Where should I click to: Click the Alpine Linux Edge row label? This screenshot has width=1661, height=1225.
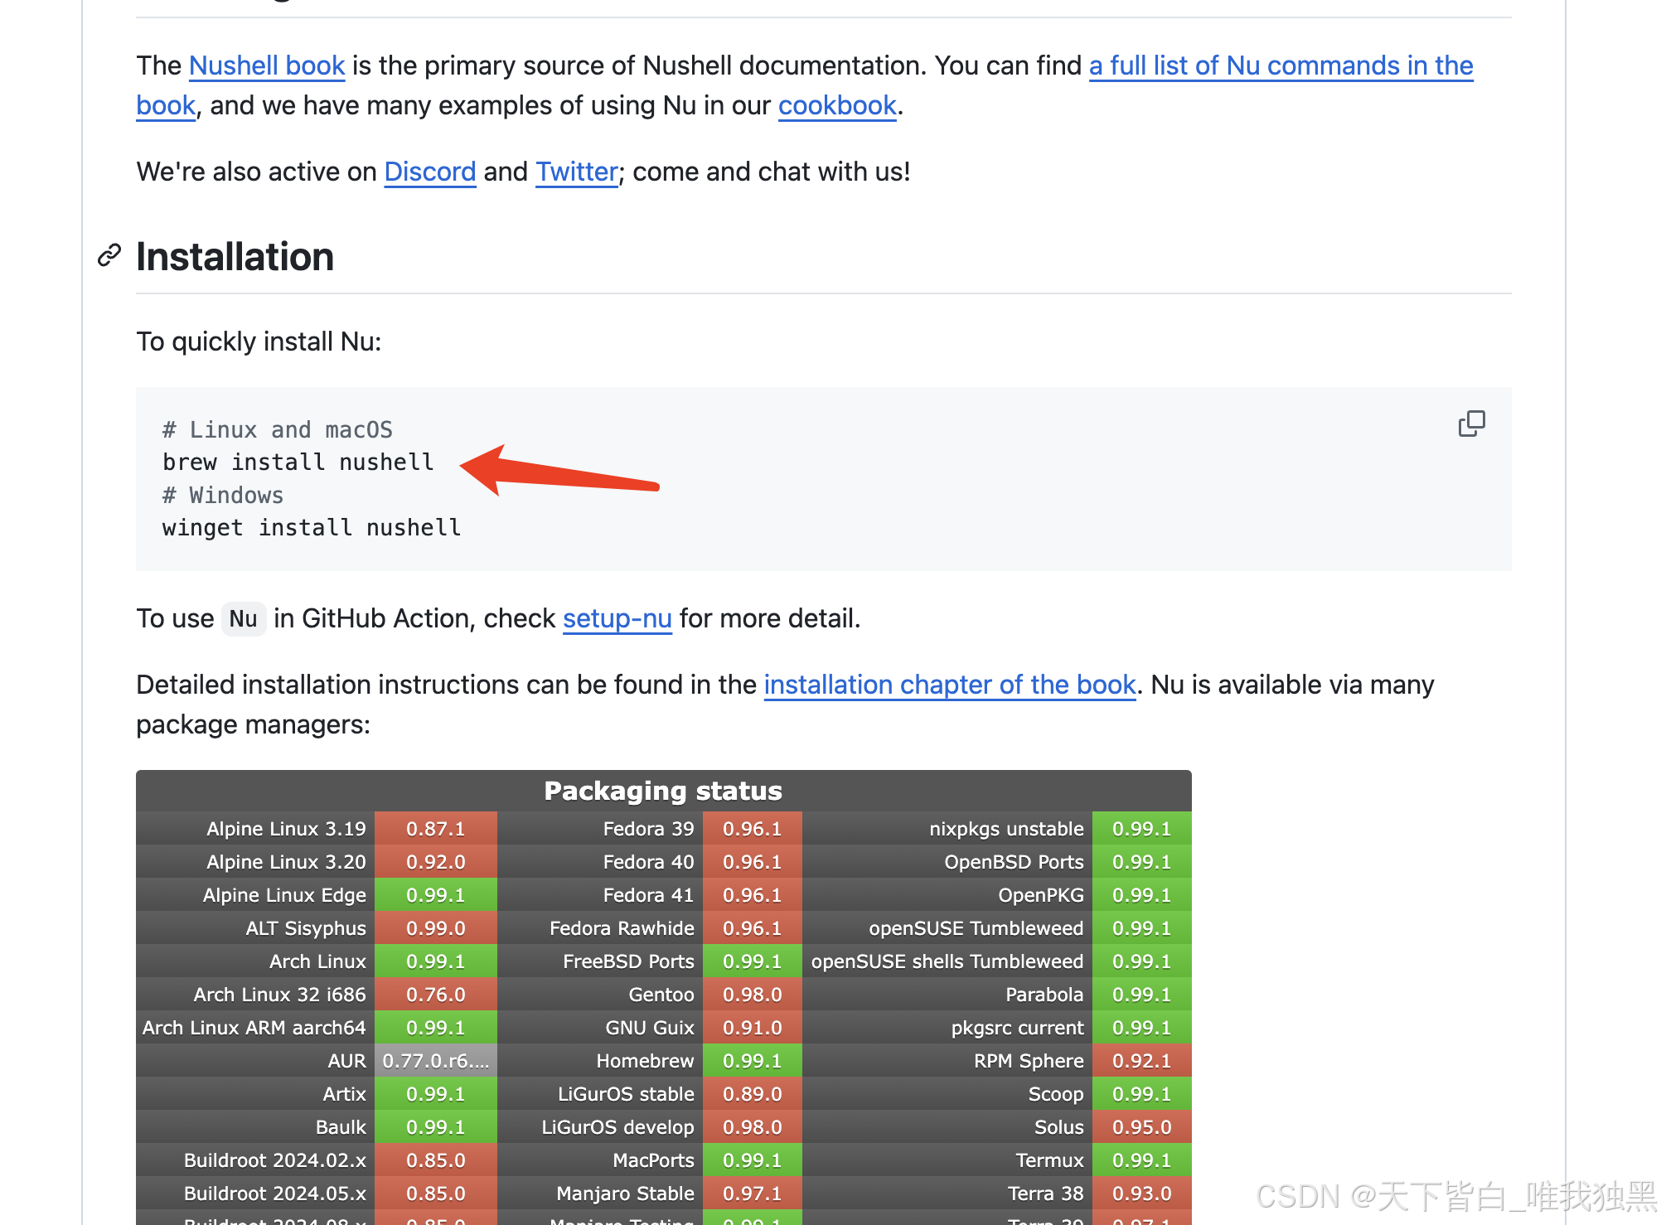(x=284, y=895)
